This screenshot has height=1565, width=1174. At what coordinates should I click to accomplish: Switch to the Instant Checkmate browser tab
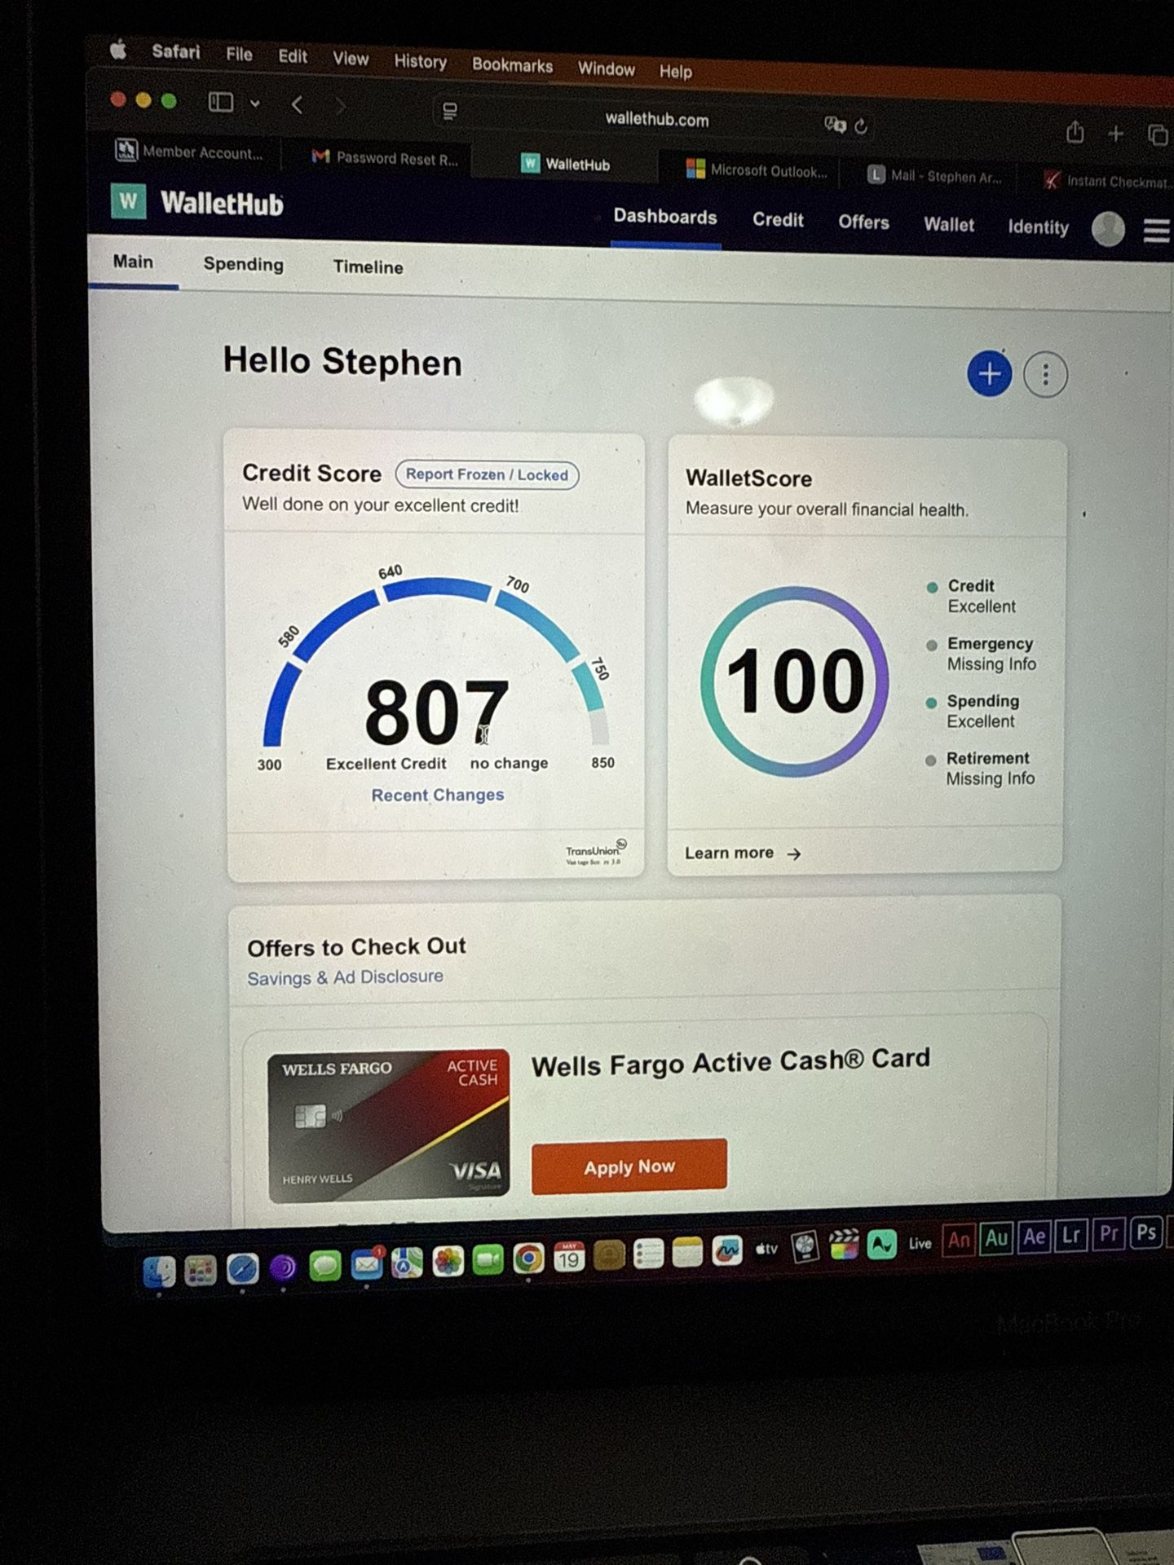[x=1110, y=181]
